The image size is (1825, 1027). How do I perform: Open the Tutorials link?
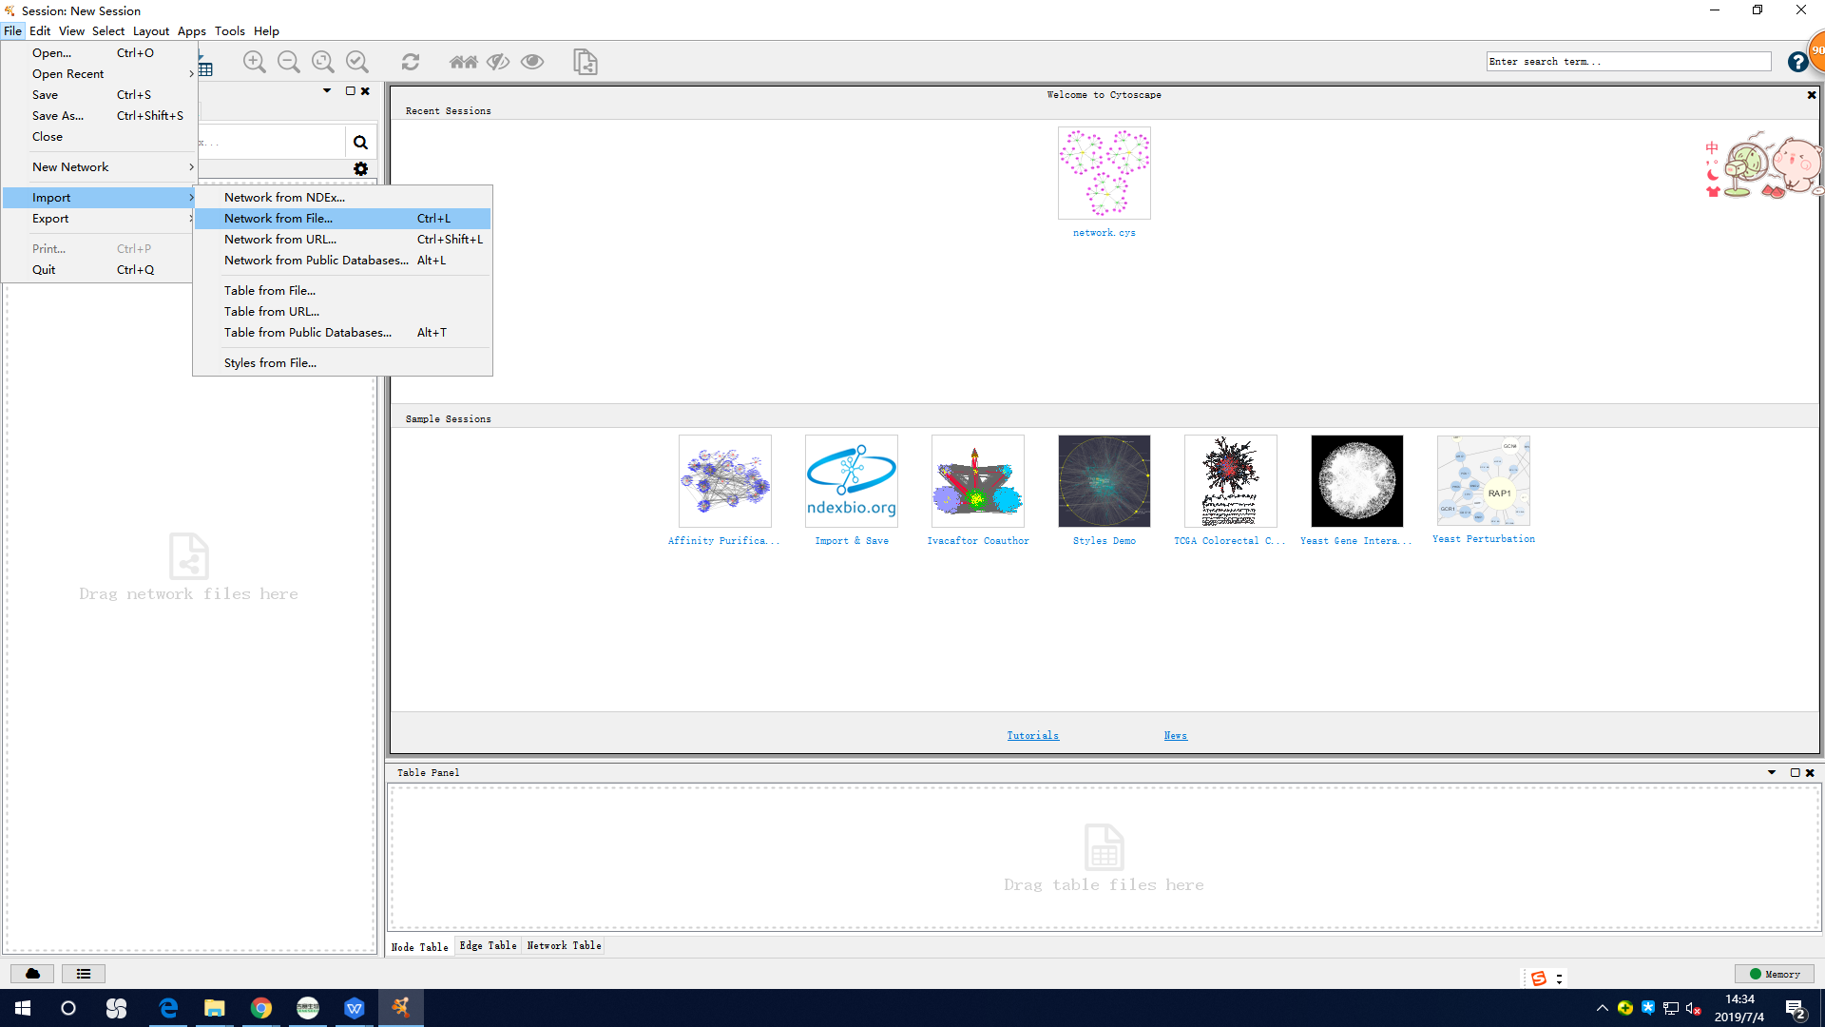(1032, 735)
